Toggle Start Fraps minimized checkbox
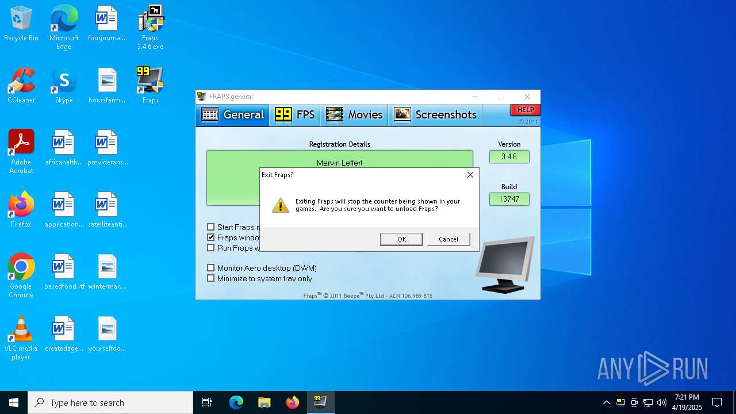Image resolution: width=736 pixels, height=414 pixels. point(211,227)
